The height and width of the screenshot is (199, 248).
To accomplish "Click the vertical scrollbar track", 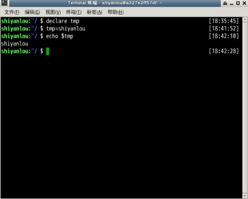I will tap(245, 108).
